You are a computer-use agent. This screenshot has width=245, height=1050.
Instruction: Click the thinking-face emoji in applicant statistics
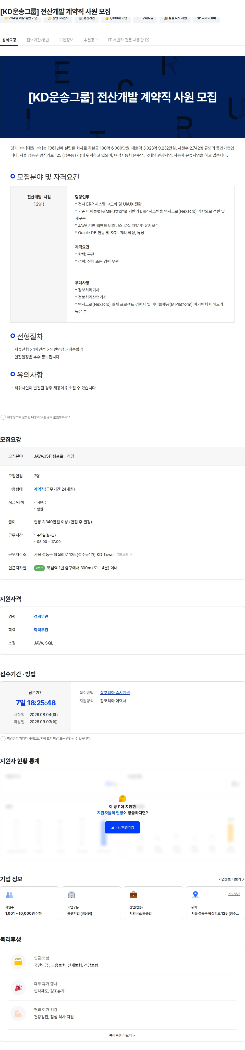coord(122,798)
